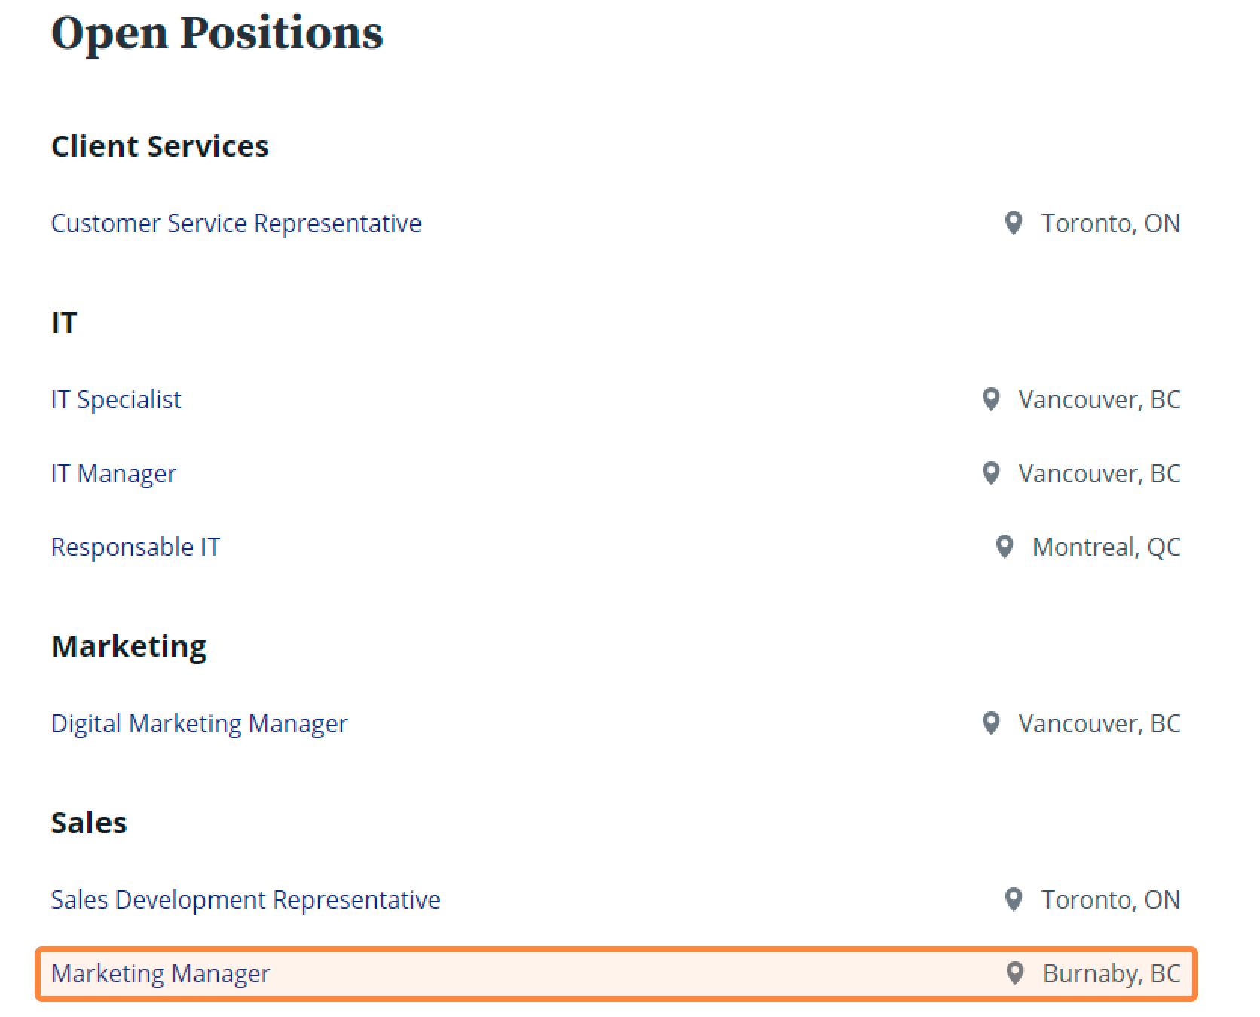Click the location pin icon for IT Specialist

point(991,399)
